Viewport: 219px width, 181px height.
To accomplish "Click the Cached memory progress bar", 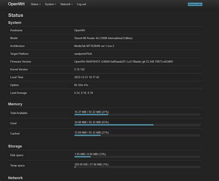I will [137, 135].
